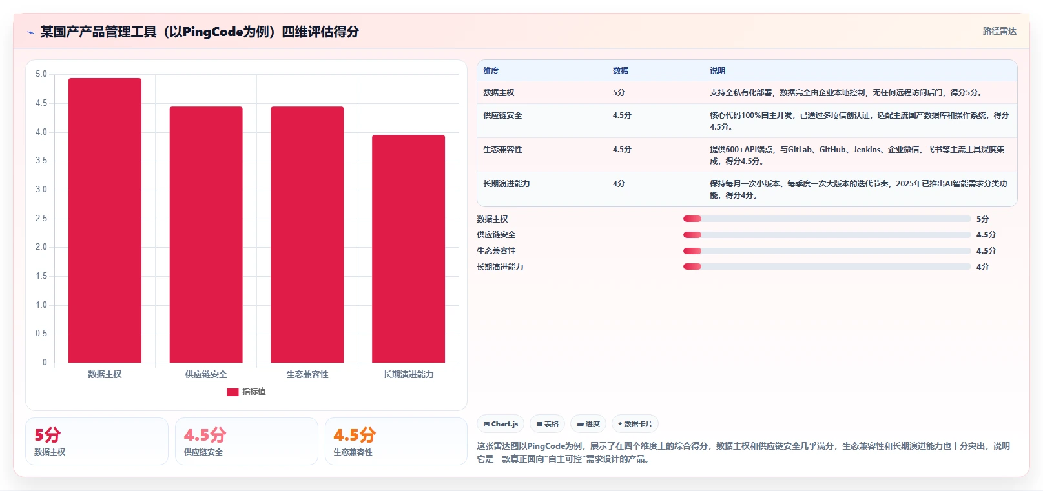Click the 生态兼容性 bar in the chart
Viewport: 1043px width, 491px height.
307,234
